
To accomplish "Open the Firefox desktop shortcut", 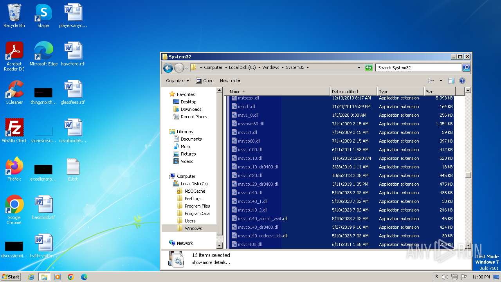I will [14, 169].
